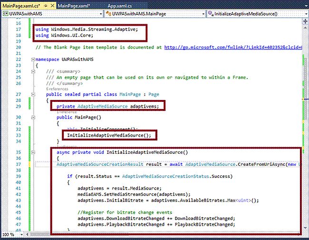This screenshot has height=240, width=309.
Task: Open the go.microsoft.com fwlink hyperlink
Action: tap(233, 47)
